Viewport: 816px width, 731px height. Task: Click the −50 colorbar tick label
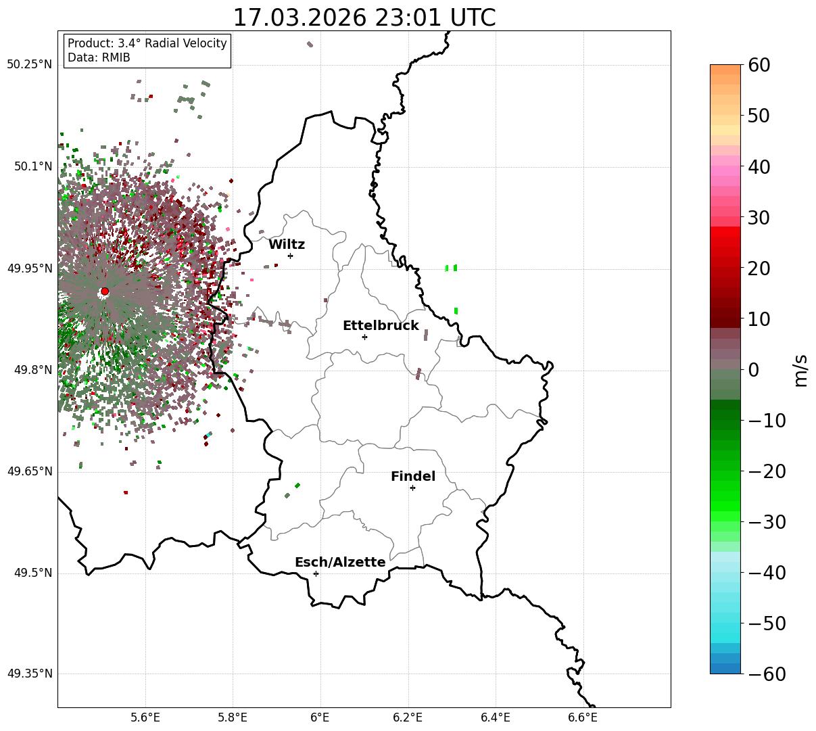[767, 623]
